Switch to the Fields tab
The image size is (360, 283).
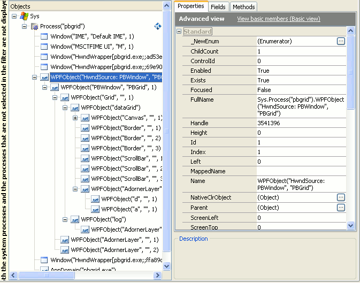coord(218,6)
